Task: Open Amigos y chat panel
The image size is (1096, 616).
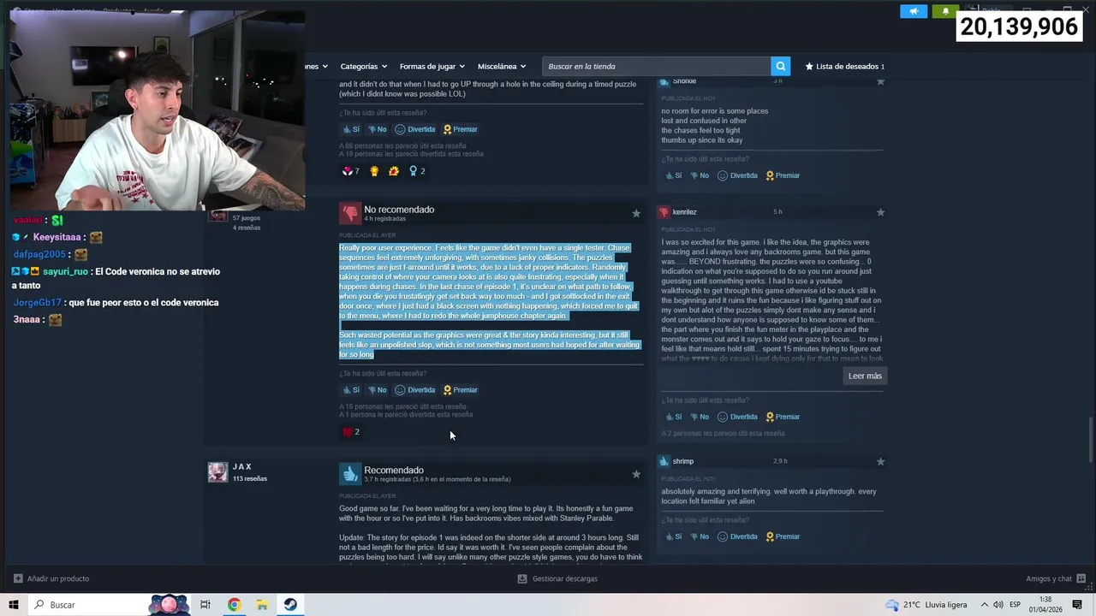Action: click(1056, 578)
